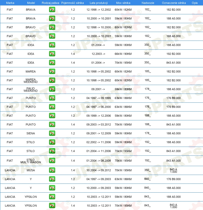Click the Rodzaj paliwa column header

50,3
